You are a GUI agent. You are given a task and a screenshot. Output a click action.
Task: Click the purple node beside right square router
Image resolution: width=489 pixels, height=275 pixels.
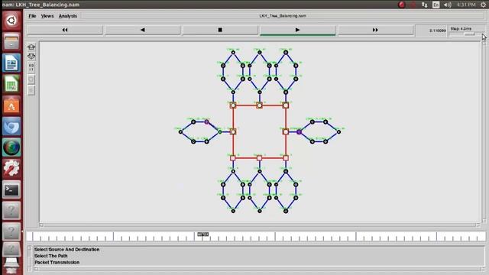coord(299,132)
